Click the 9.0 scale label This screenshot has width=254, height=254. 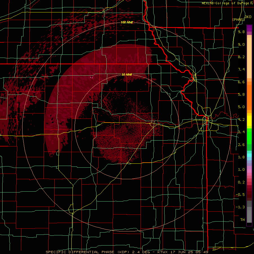coord(241,44)
